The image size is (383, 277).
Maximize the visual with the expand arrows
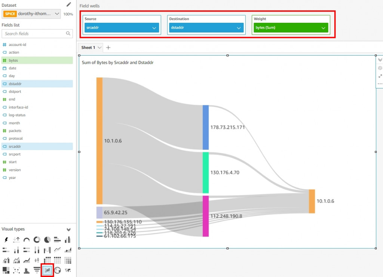[x=380, y=76]
